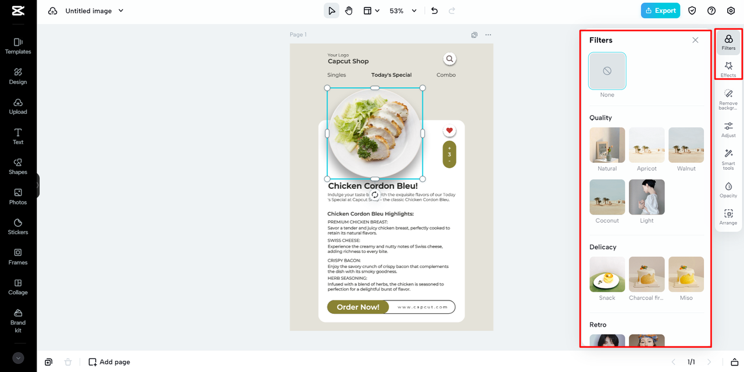744x372 pixels.
Task: Click Add page
Action: 109,362
